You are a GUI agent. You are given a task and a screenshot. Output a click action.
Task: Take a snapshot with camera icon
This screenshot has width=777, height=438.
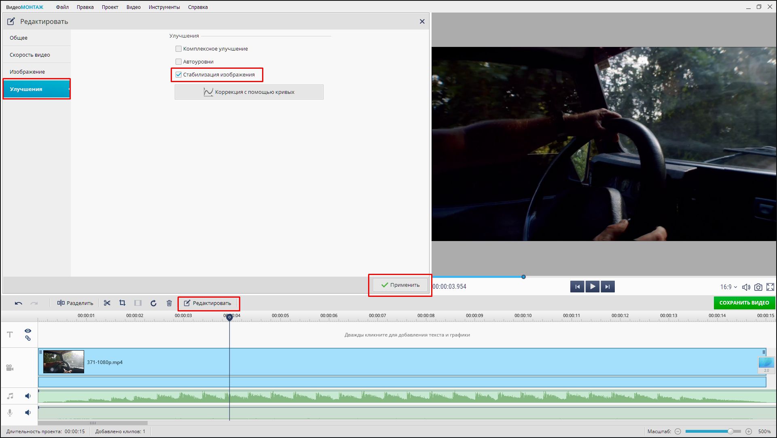(x=758, y=287)
